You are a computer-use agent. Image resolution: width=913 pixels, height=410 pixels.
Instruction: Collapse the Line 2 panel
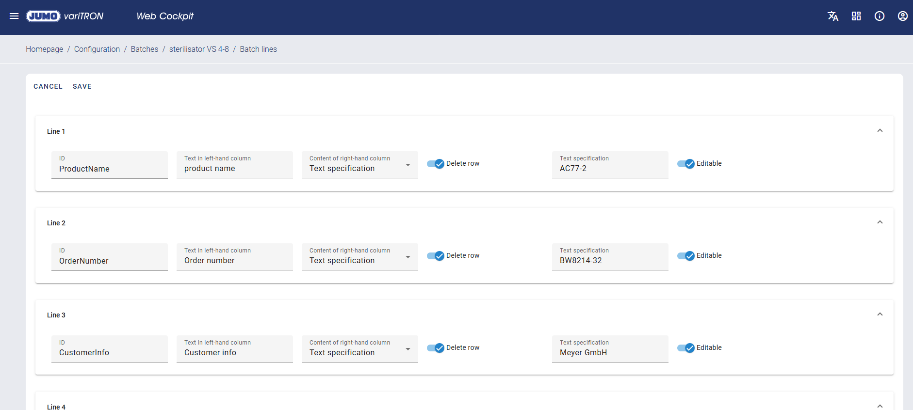[880, 222]
